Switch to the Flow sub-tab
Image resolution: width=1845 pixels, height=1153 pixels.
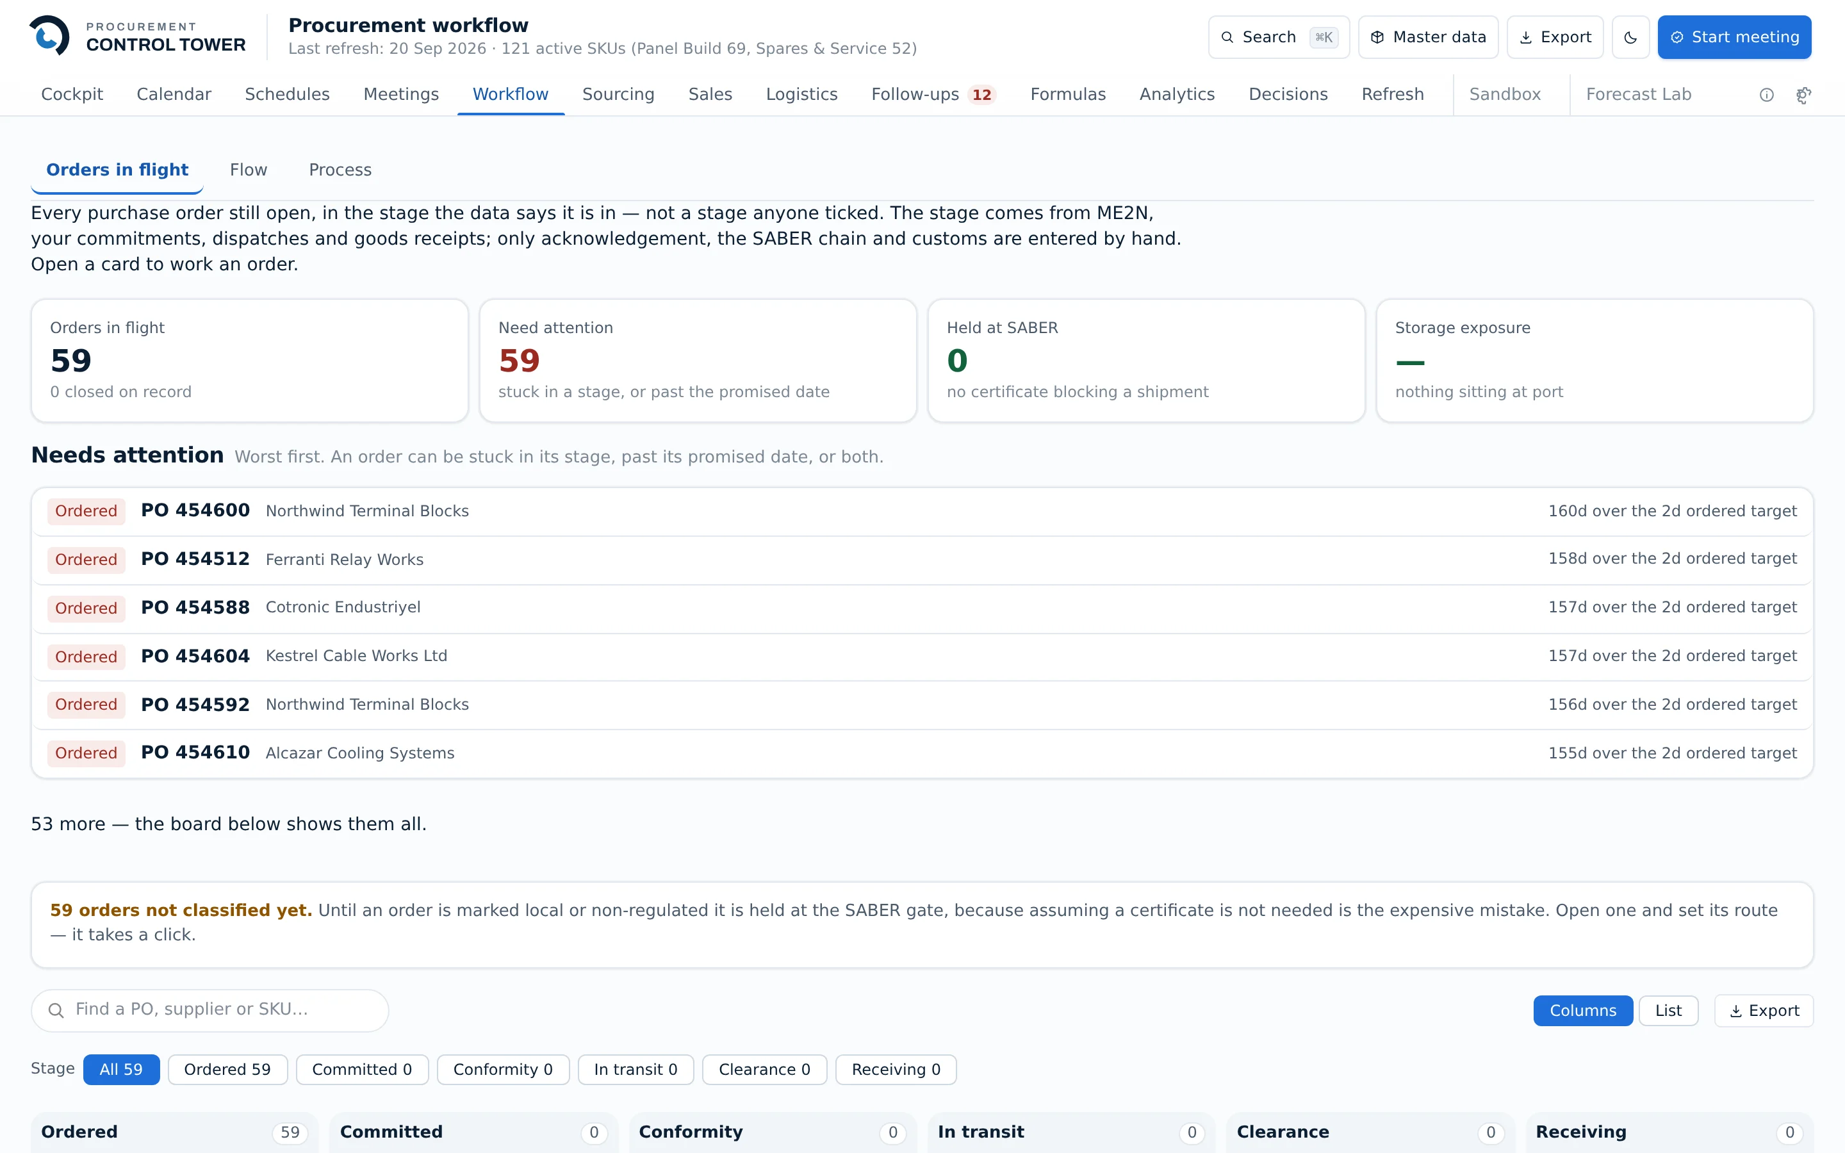249,170
